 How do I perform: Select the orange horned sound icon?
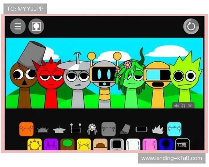(x=26, y=129)
